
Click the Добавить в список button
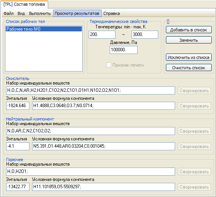point(189,30)
